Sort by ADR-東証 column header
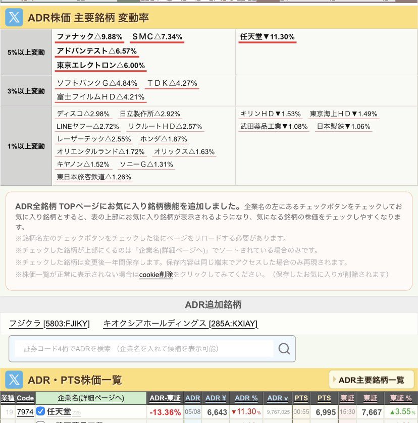The width and height of the screenshot is (418, 423). tap(165, 398)
